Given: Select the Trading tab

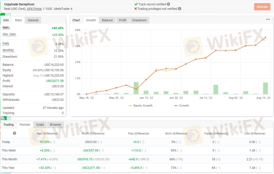Looking at the screenshot, I should [x=9, y=125].
